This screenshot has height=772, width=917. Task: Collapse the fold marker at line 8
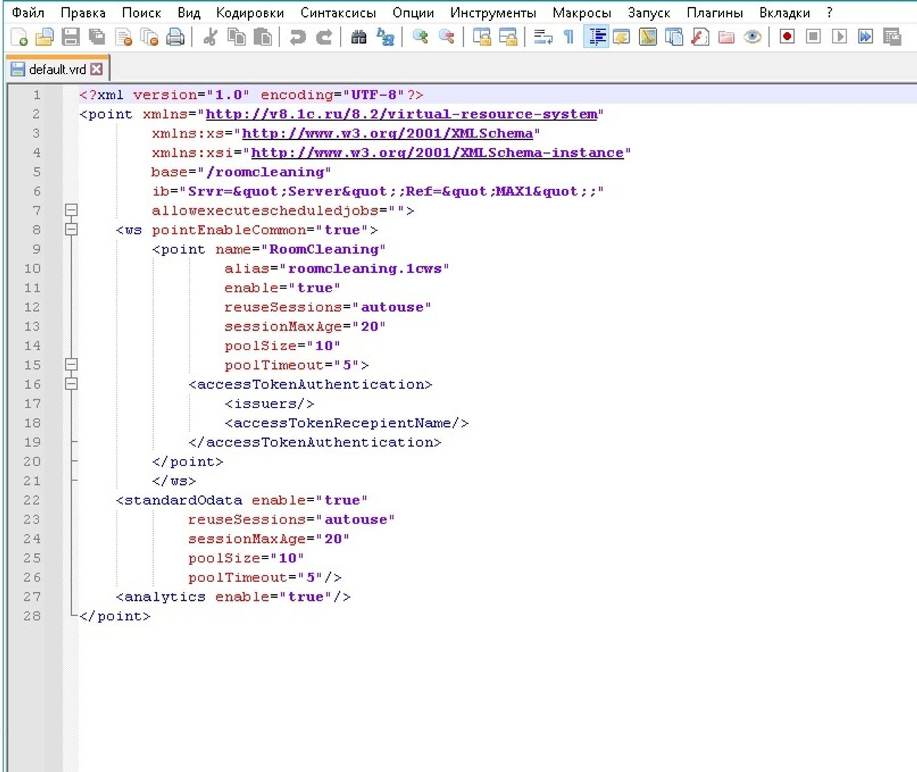click(x=72, y=229)
